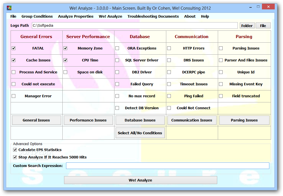Screen dimensions: 283x196
Task: Tick the Field truncated checkbox
Action: 221,96
